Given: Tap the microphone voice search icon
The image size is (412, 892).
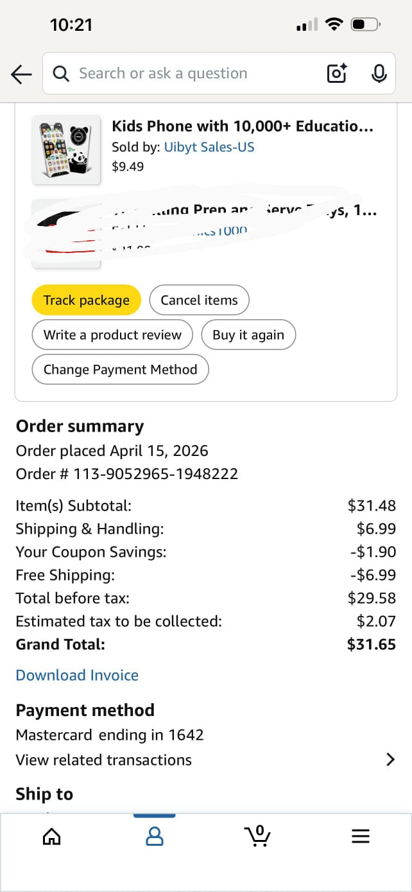Looking at the screenshot, I should [379, 74].
